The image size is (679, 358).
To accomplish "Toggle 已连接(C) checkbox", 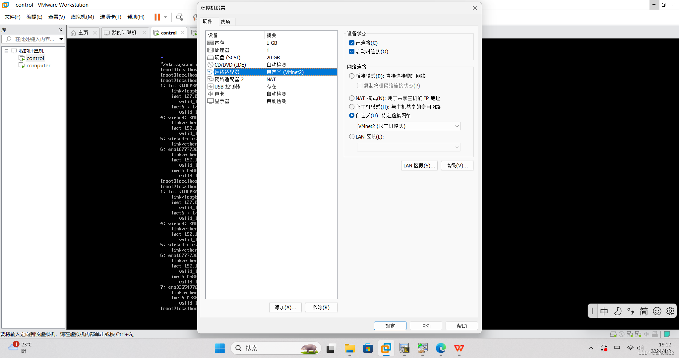I will click(x=352, y=43).
